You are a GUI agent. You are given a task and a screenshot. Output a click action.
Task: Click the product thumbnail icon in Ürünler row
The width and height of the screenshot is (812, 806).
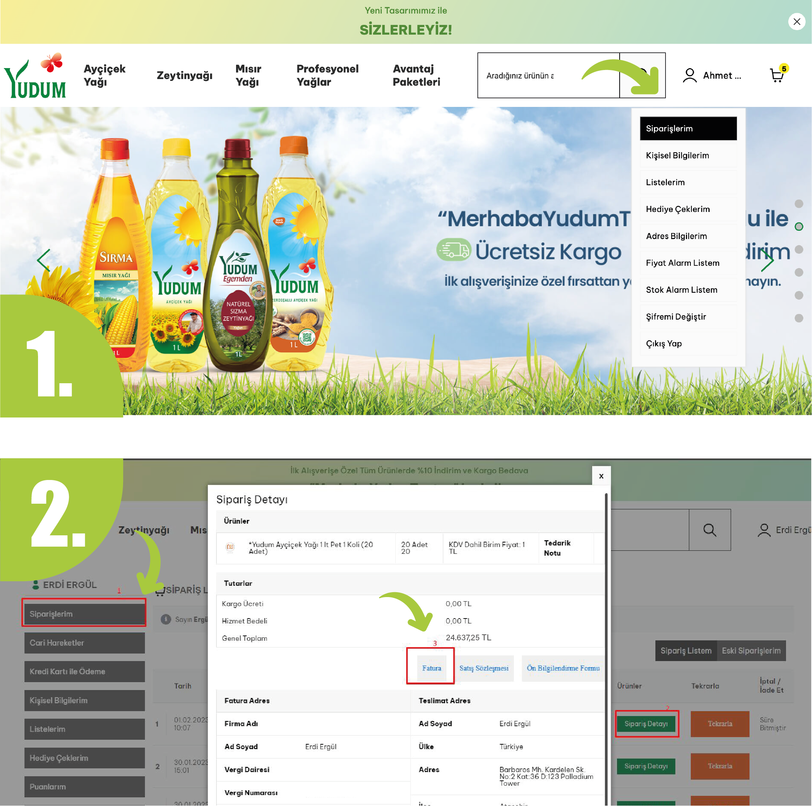point(230,547)
